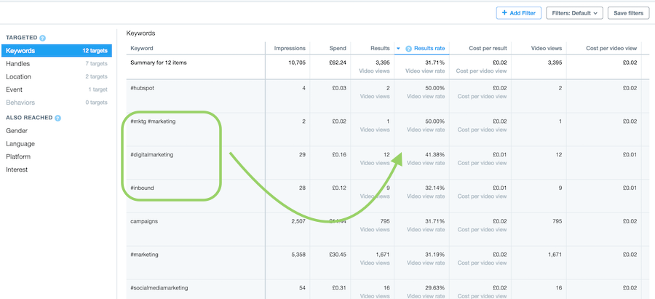Image resolution: width=655 pixels, height=299 pixels.
Task: Click the 31.19% results rate value
Action: pos(436,255)
